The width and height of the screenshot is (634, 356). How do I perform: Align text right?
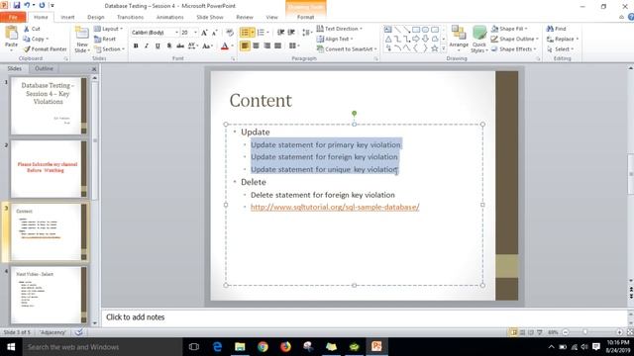tap(266, 46)
